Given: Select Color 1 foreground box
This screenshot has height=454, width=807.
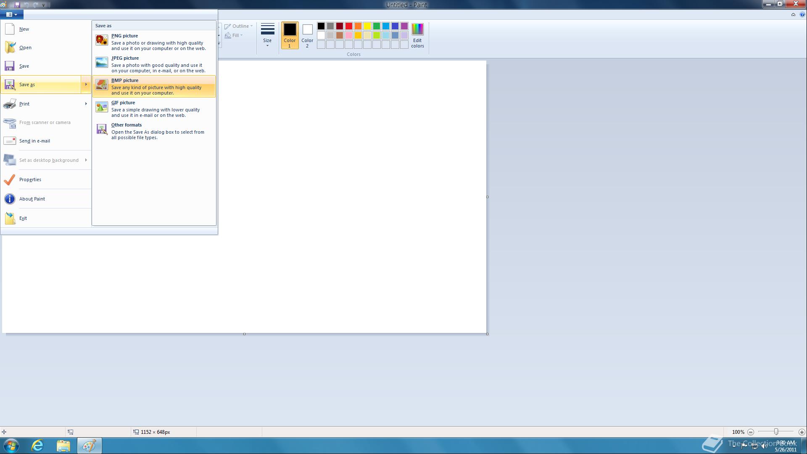Looking at the screenshot, I should pyautogui.click(x=290, y=35).
